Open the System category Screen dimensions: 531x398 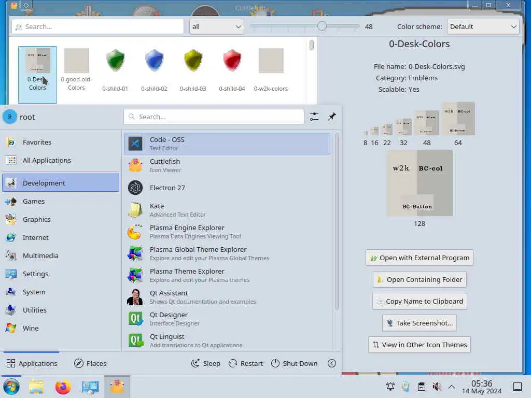tap(61, 292)
